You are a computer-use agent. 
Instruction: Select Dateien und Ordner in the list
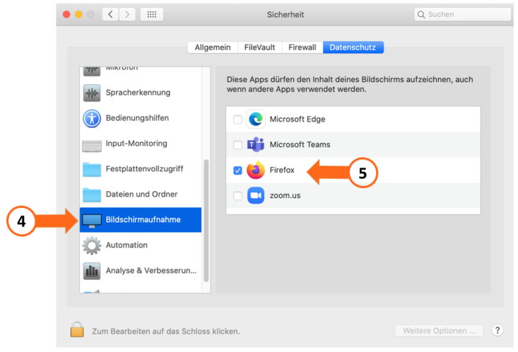click(141, 194)
